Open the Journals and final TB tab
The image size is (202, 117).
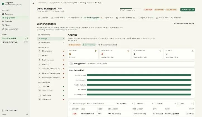(x=126, y=18)
